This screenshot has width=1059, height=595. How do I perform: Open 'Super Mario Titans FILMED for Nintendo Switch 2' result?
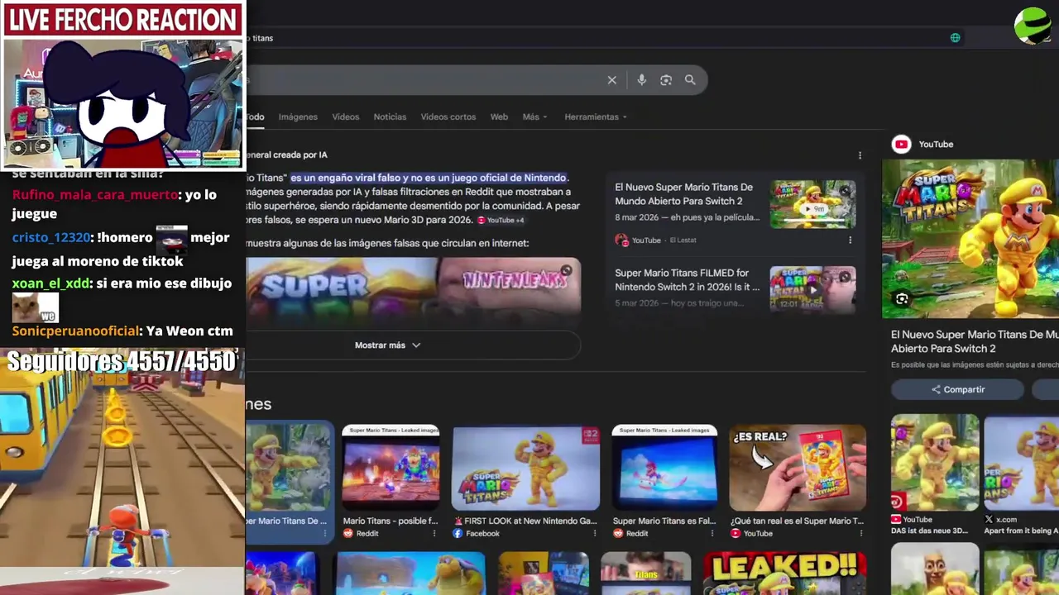[x=687, y=279]
